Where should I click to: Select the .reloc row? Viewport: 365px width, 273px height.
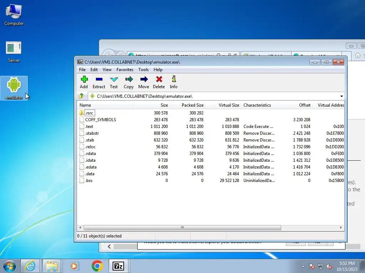click(211, 147)
